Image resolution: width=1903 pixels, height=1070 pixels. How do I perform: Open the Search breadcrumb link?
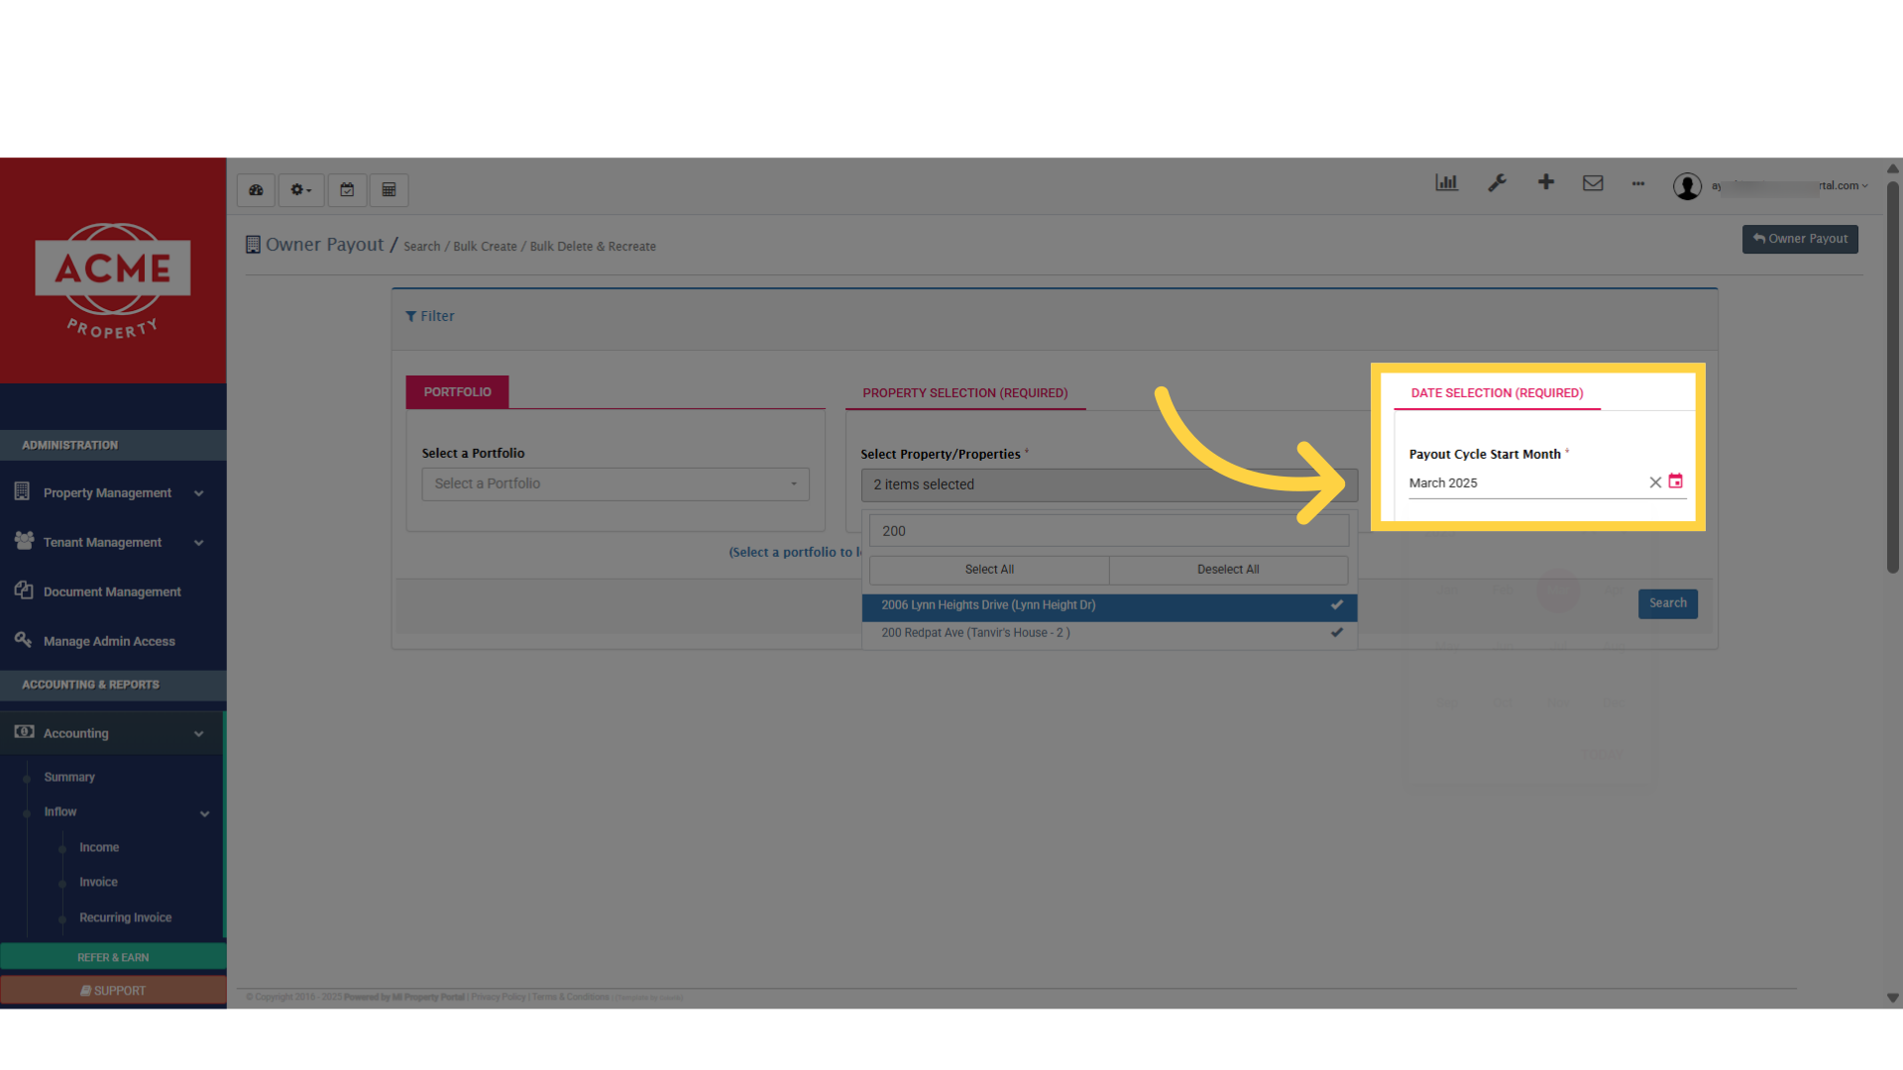tap(421, 247)
